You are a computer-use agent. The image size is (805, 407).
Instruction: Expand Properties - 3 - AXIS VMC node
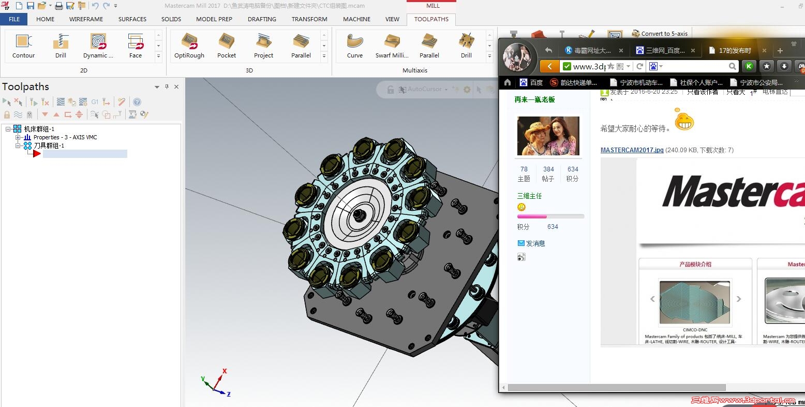point(18,137)
